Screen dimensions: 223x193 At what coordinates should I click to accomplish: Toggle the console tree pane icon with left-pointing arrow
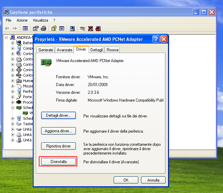25,28
